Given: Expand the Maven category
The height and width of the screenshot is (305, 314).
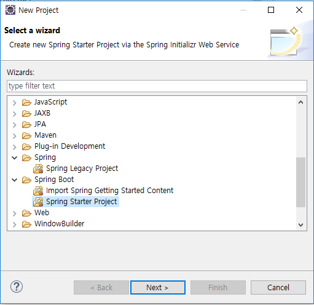Looking at the screenshot, I should (14, 136).
